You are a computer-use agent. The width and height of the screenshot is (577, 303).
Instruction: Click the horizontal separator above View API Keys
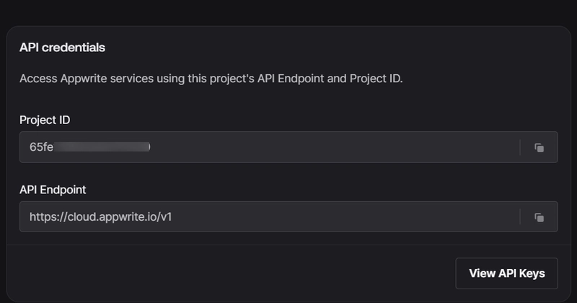pyautogui.click(x=288, y=245)
